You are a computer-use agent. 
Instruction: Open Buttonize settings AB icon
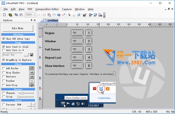tap(32, 77)
